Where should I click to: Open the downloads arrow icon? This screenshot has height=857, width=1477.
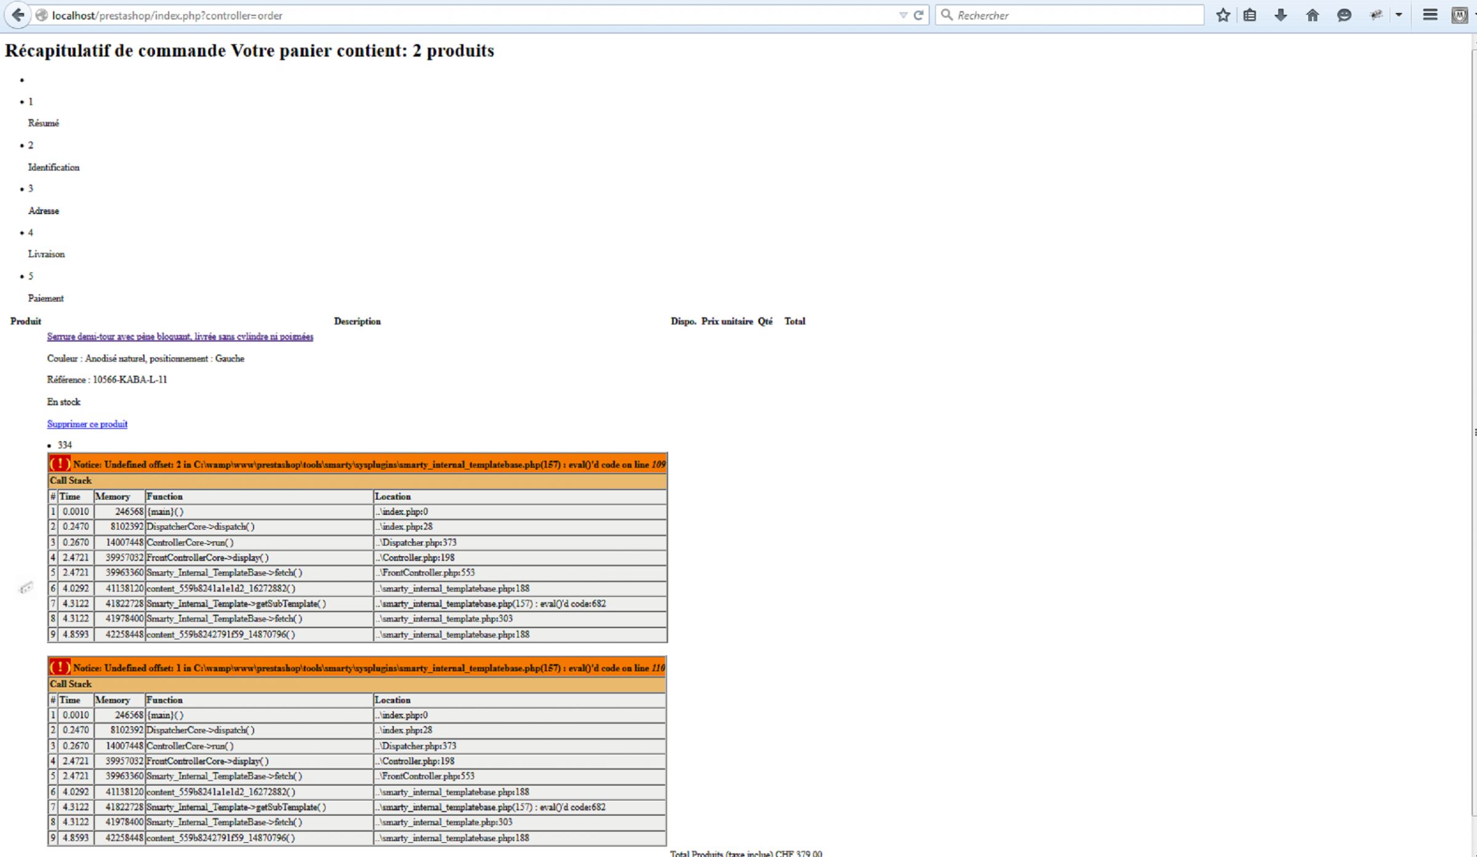click(1281, 15)
